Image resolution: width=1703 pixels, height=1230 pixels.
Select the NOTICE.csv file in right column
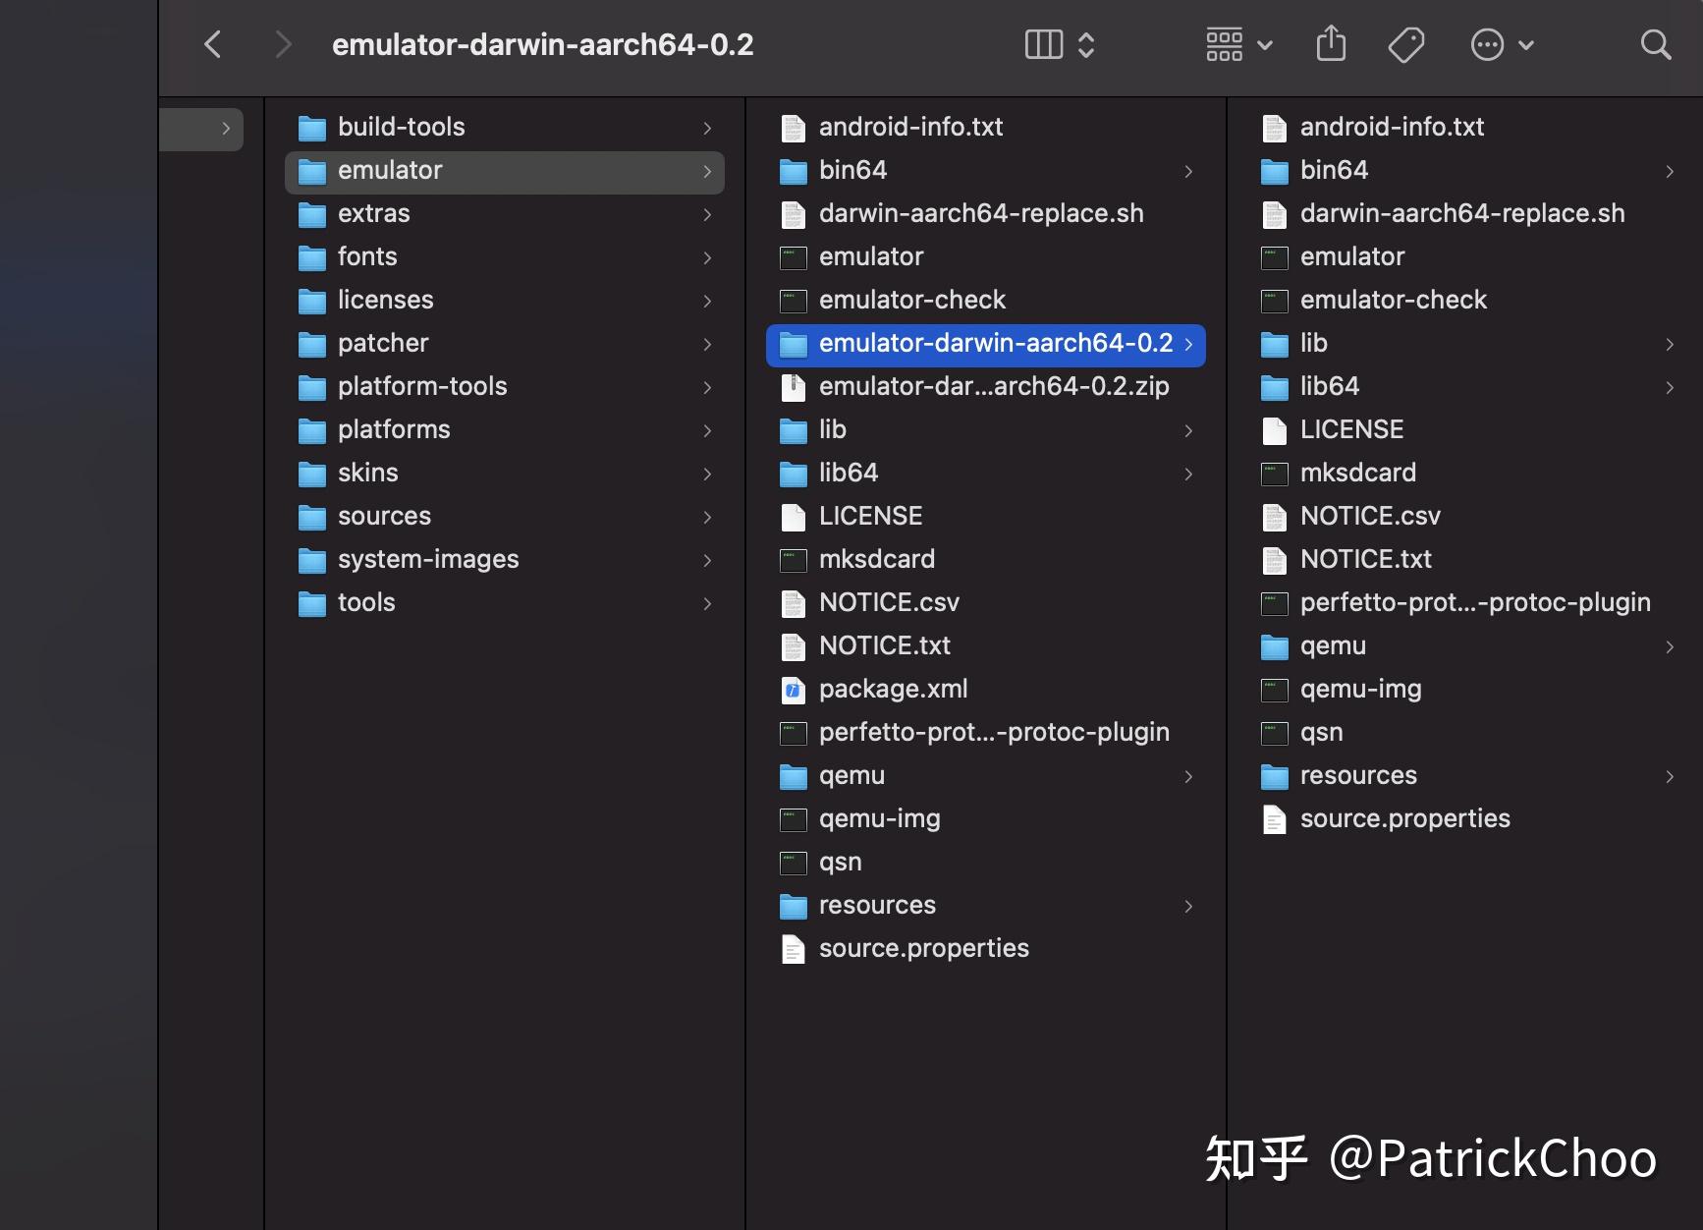pos(1370,516)
